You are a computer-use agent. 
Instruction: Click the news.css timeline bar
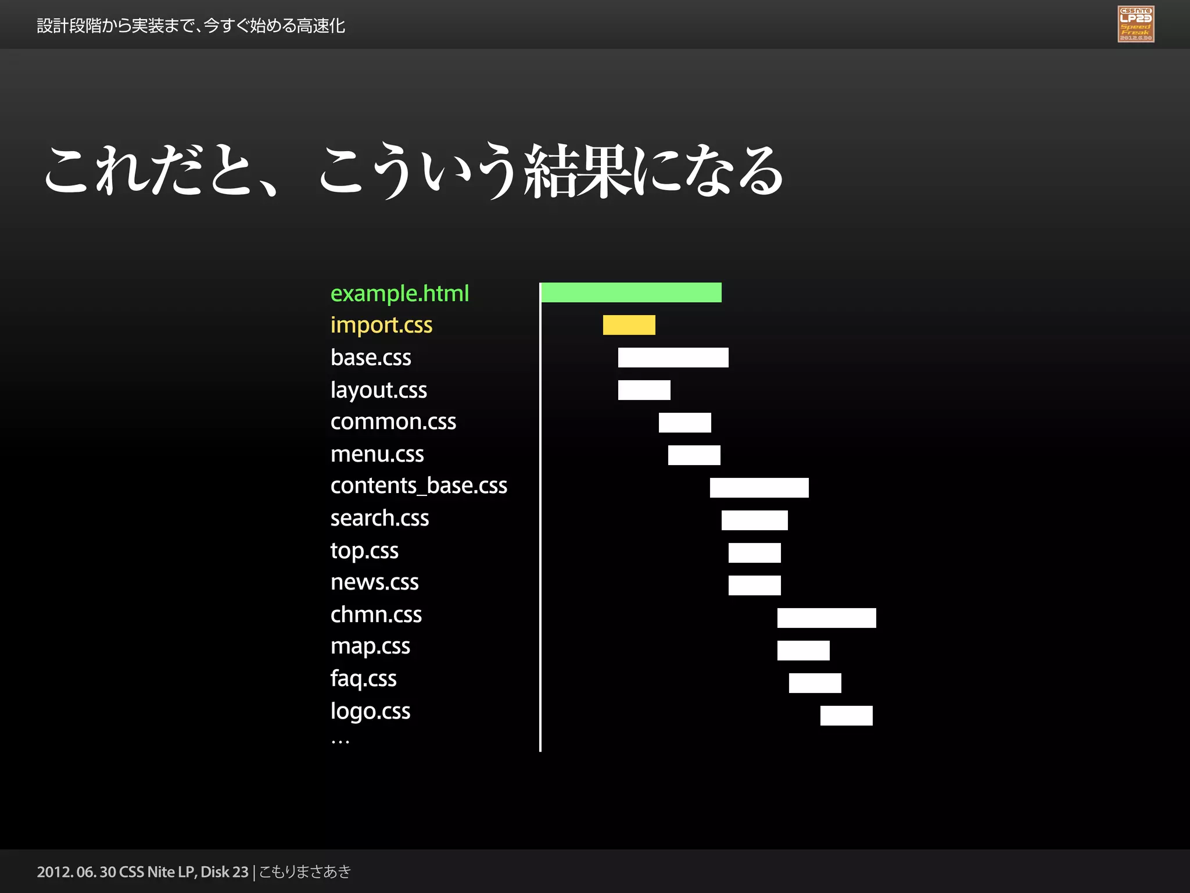pyautogui.click(x=755, y=585)
